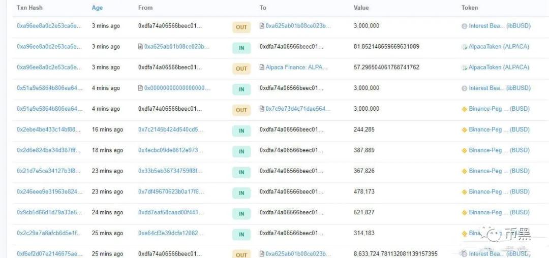549x258 pixels.
Task: Click ALPACA token icon in 57.29 value row
Action: click(464, 68)
